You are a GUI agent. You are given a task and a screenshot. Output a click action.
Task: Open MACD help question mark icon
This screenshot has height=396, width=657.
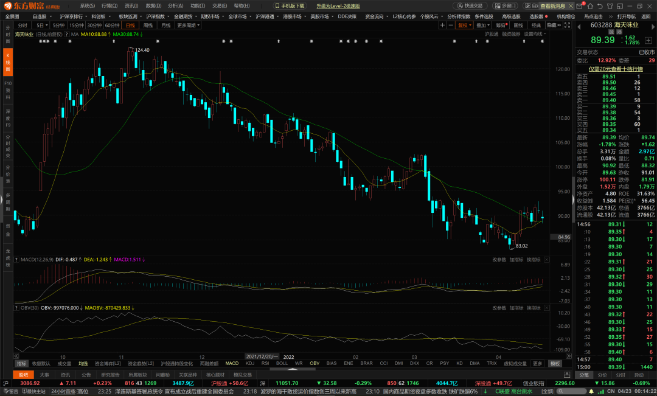click(17, 260)
